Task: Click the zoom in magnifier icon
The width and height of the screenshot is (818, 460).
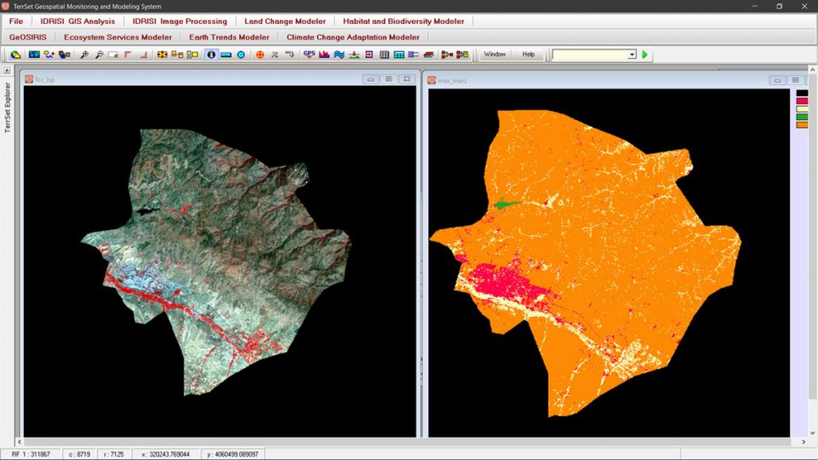Action: pyautogui.click(x=84, y=55)
